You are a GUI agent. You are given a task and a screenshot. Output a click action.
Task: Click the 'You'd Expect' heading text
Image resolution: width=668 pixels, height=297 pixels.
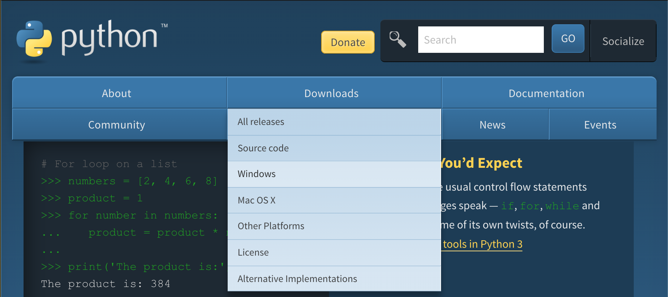point(482,163)
